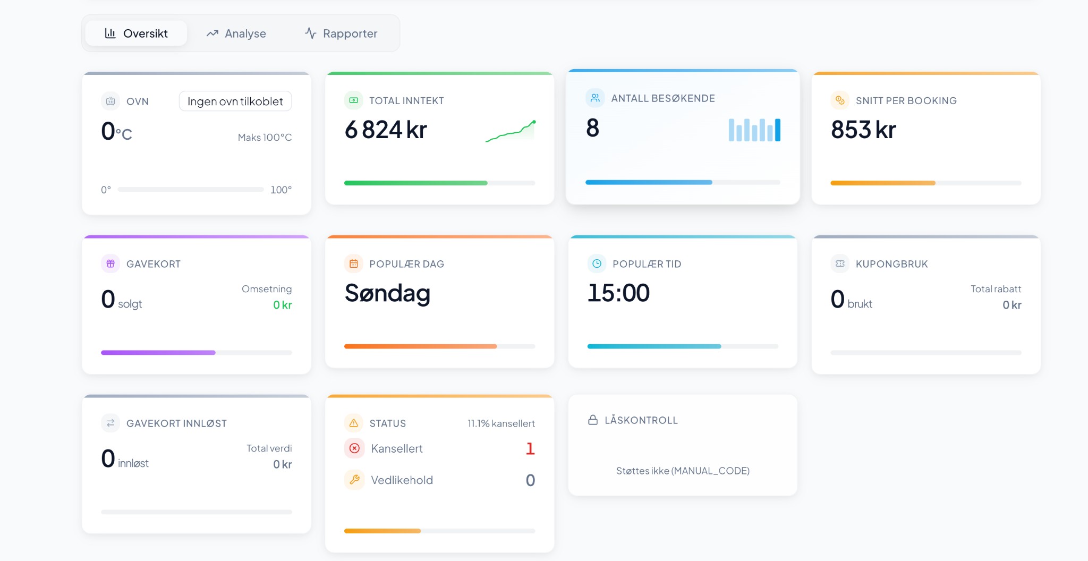Viewport: 1088px width, 561px height.
Task: Click the clock icon on POPULÆR TID card
Action: [597, 263]
